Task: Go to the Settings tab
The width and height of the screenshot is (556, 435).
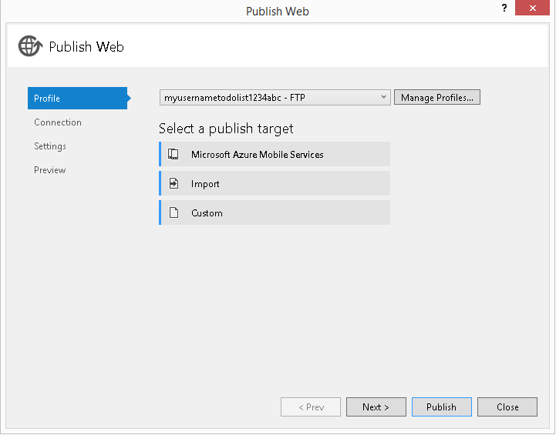Action: 50,146
